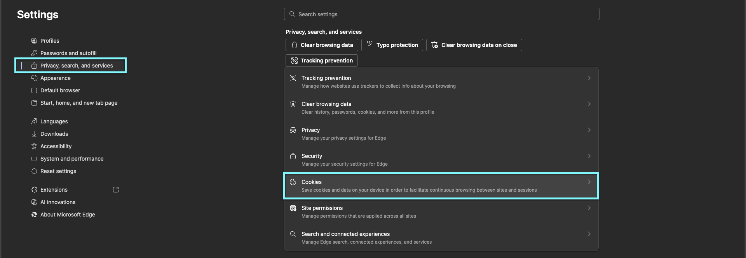The image size is (746, 258).
Task: Click the Languages icon in sidebar
Action: 34,121
